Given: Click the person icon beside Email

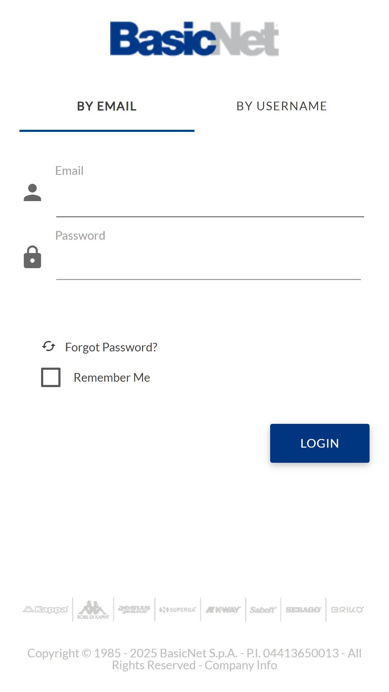Looking at the screenshot, I should point(32,192).
